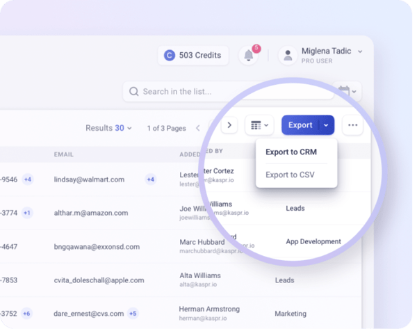Choose Export to CSV
The width and height of the screenshot is (417, 329).
coord(290,175)
